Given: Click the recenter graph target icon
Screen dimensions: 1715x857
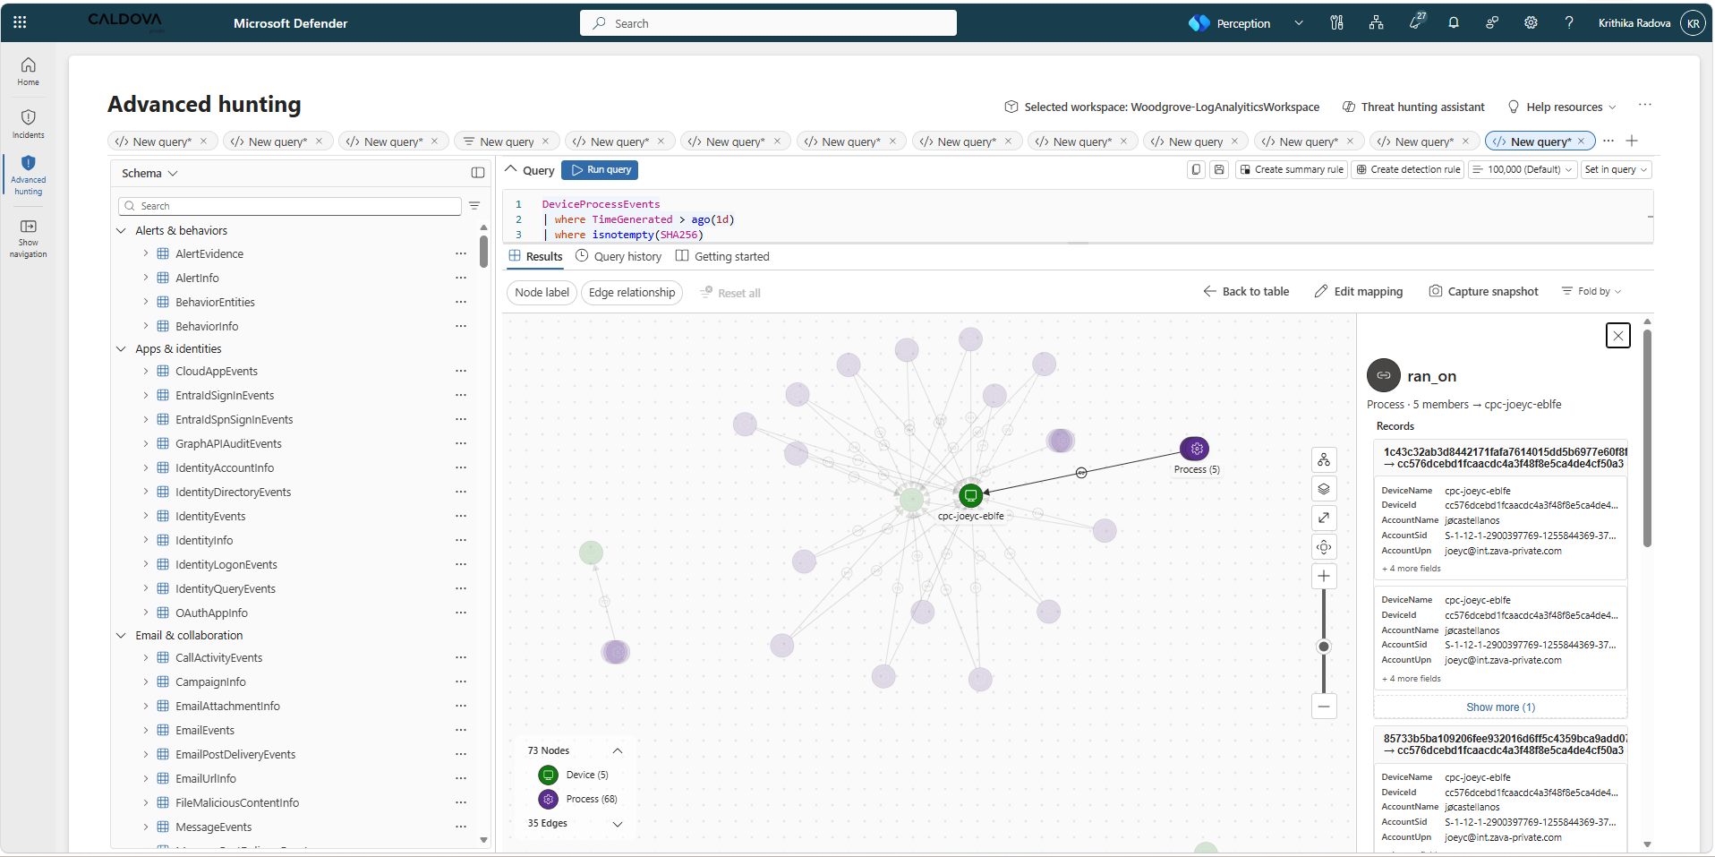Looking at the screenshot, I should tap(1324, 547).
